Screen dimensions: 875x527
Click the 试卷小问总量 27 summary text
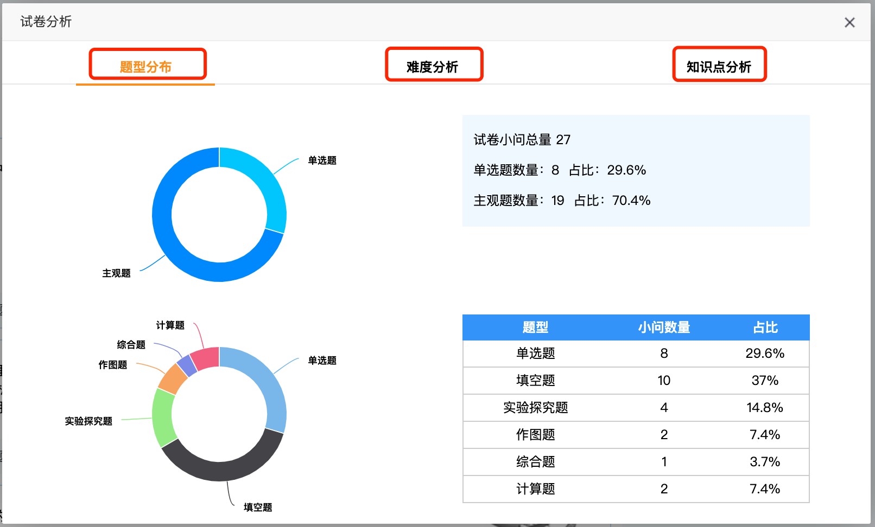tap(522, 140)
